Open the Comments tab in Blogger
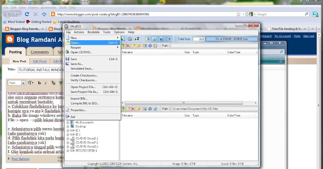 click(x=40, y=52)
